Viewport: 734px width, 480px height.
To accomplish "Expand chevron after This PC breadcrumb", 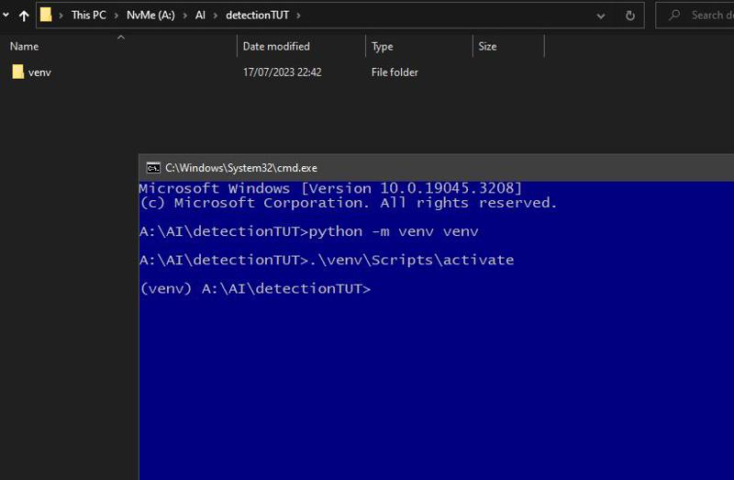I will pos(117,16).
